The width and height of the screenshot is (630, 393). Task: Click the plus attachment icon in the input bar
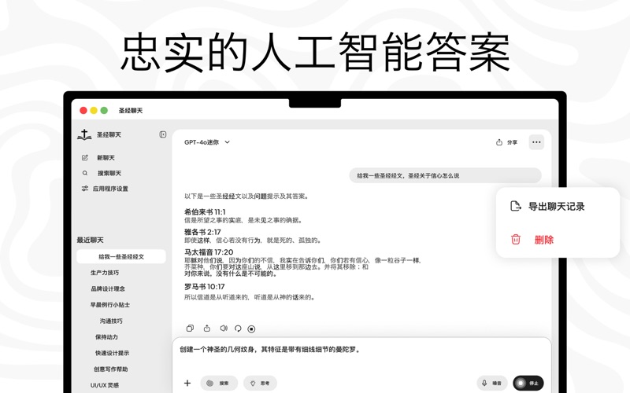tap(187, 383)
